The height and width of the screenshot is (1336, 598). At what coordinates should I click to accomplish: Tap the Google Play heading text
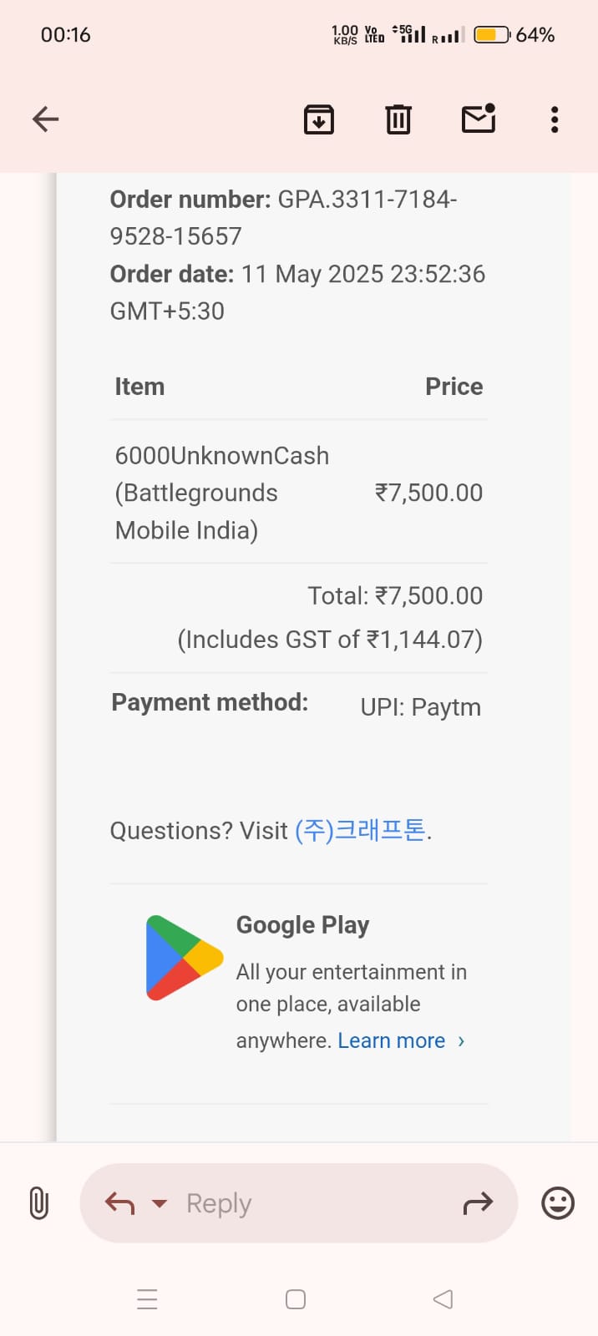302,925
